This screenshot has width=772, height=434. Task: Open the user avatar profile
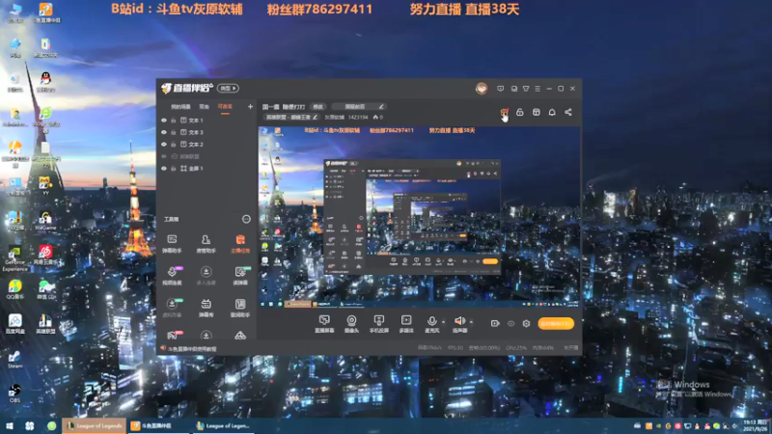point(482,88)
